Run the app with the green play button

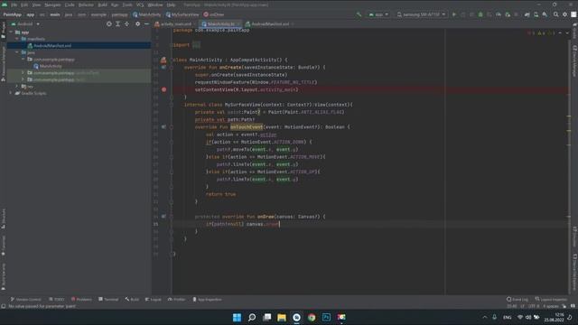454,14
